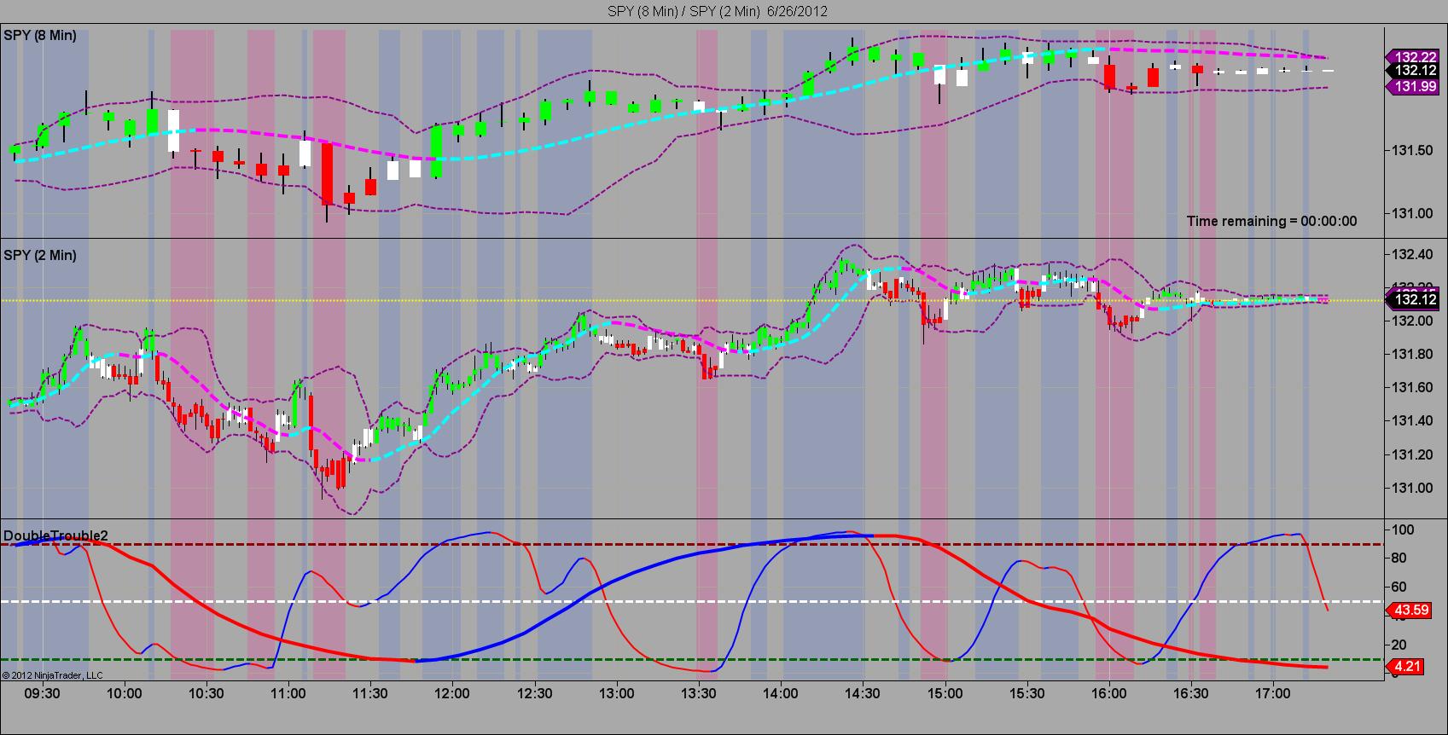Click the 131.50 price axis label
The width and height of the screenshot is (1448, 735).
click(1412, 151)
